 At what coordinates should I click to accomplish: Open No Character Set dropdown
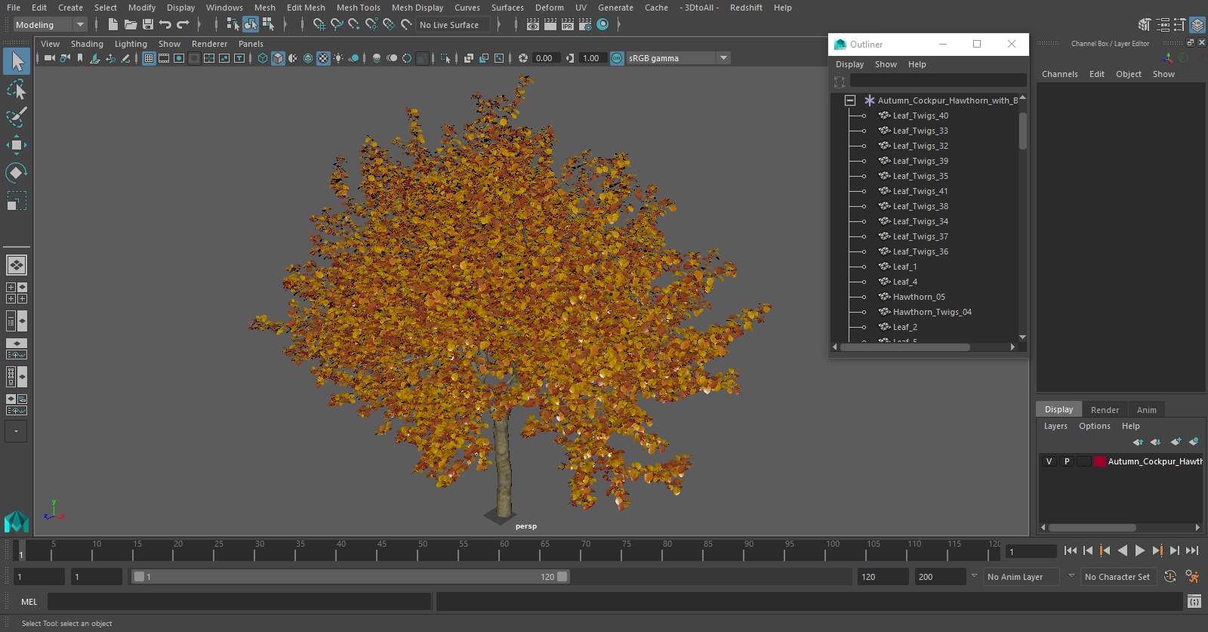[x=1118, y=577]
